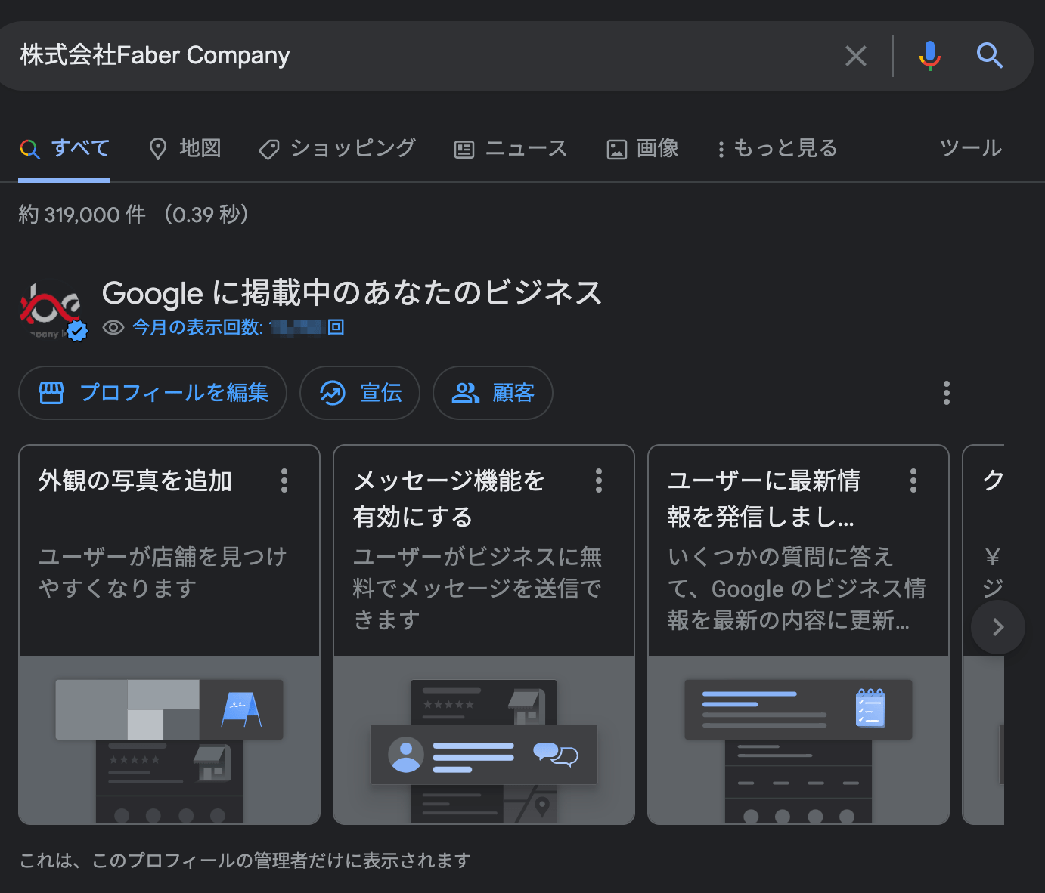Click プロフィールを編集 button
Viewport: 1045px width, 893px height.
tap(153, 393)
